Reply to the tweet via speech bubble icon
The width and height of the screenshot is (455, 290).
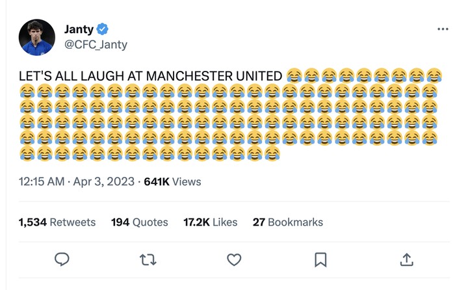click(x=62, y=260)
